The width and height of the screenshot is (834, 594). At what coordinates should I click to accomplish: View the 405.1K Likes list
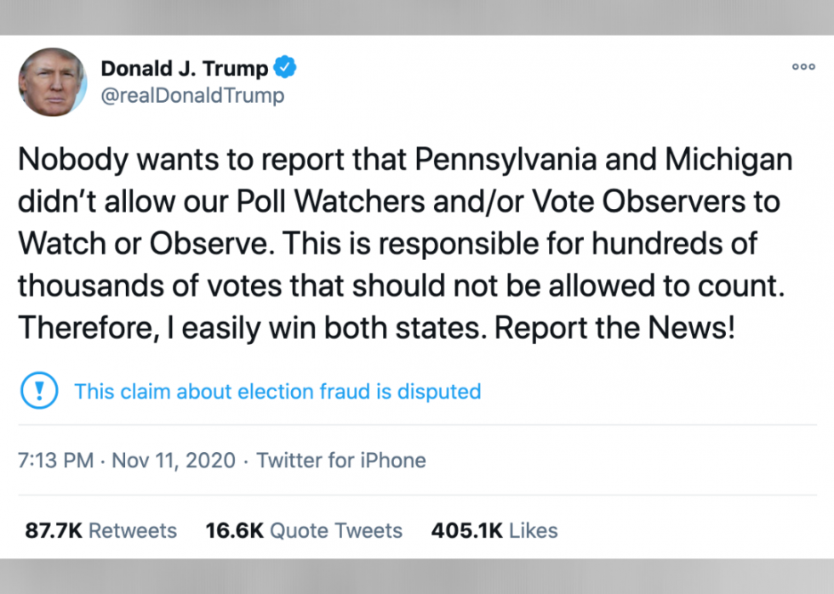coord(494,530)
